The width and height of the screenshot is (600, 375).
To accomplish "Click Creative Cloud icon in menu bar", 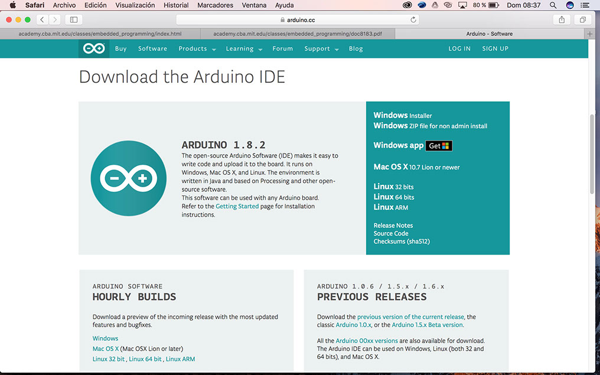I will pos(407,5).
